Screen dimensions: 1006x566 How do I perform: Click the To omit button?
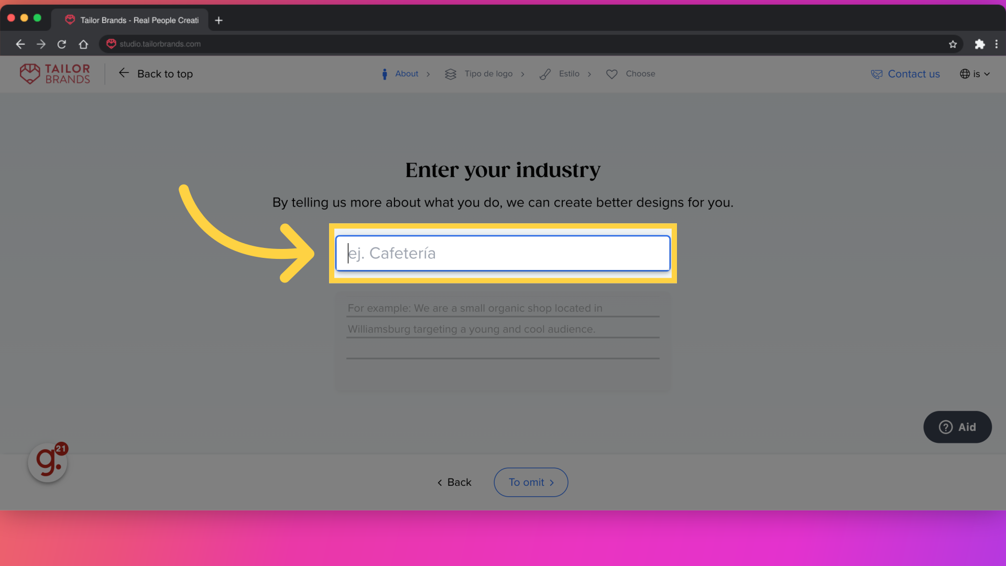point(531,482)
